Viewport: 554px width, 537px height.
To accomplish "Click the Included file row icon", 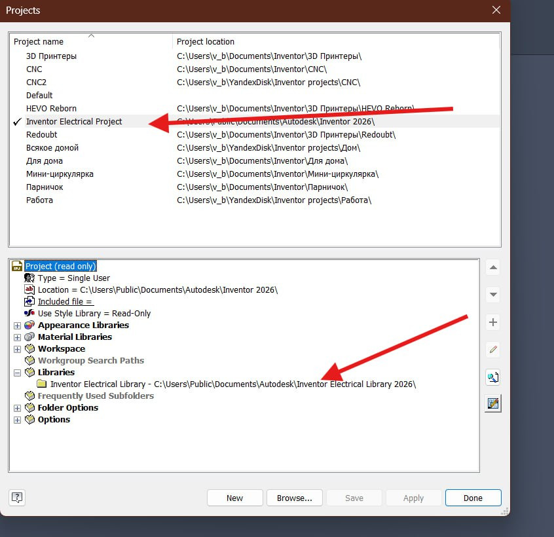I will (29, 301).
